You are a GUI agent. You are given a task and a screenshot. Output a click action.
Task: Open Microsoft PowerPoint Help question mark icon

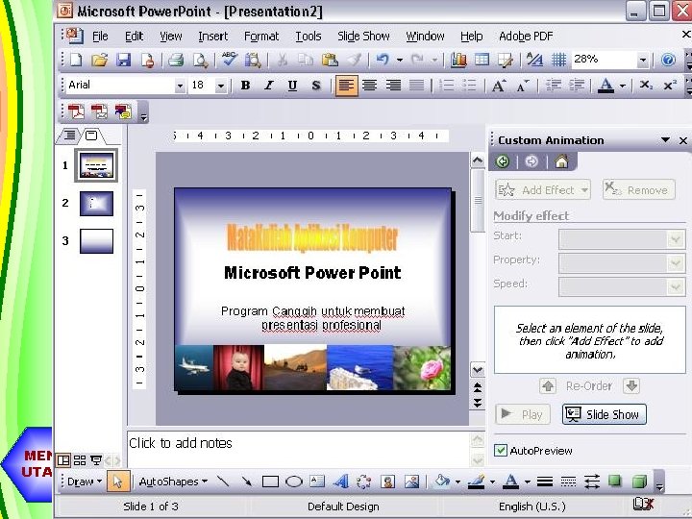pos(669,60)
